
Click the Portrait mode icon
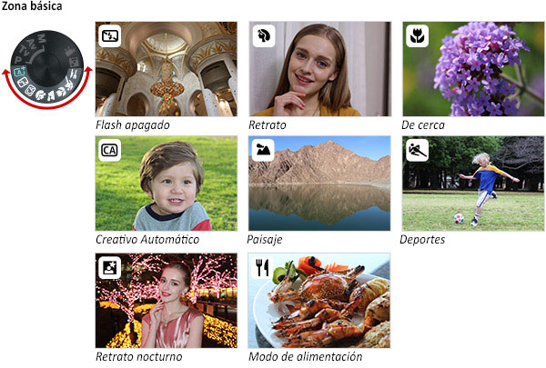click(x=264, y=35)
